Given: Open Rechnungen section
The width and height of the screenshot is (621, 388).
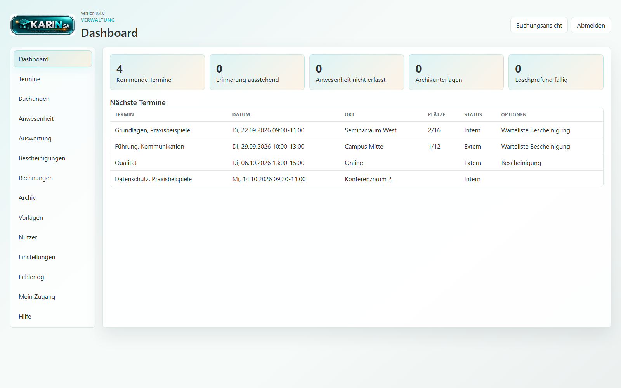Looking at the screenshot, I should tap(53, 178).
